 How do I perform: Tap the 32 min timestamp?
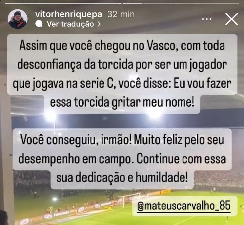(121, 14)
